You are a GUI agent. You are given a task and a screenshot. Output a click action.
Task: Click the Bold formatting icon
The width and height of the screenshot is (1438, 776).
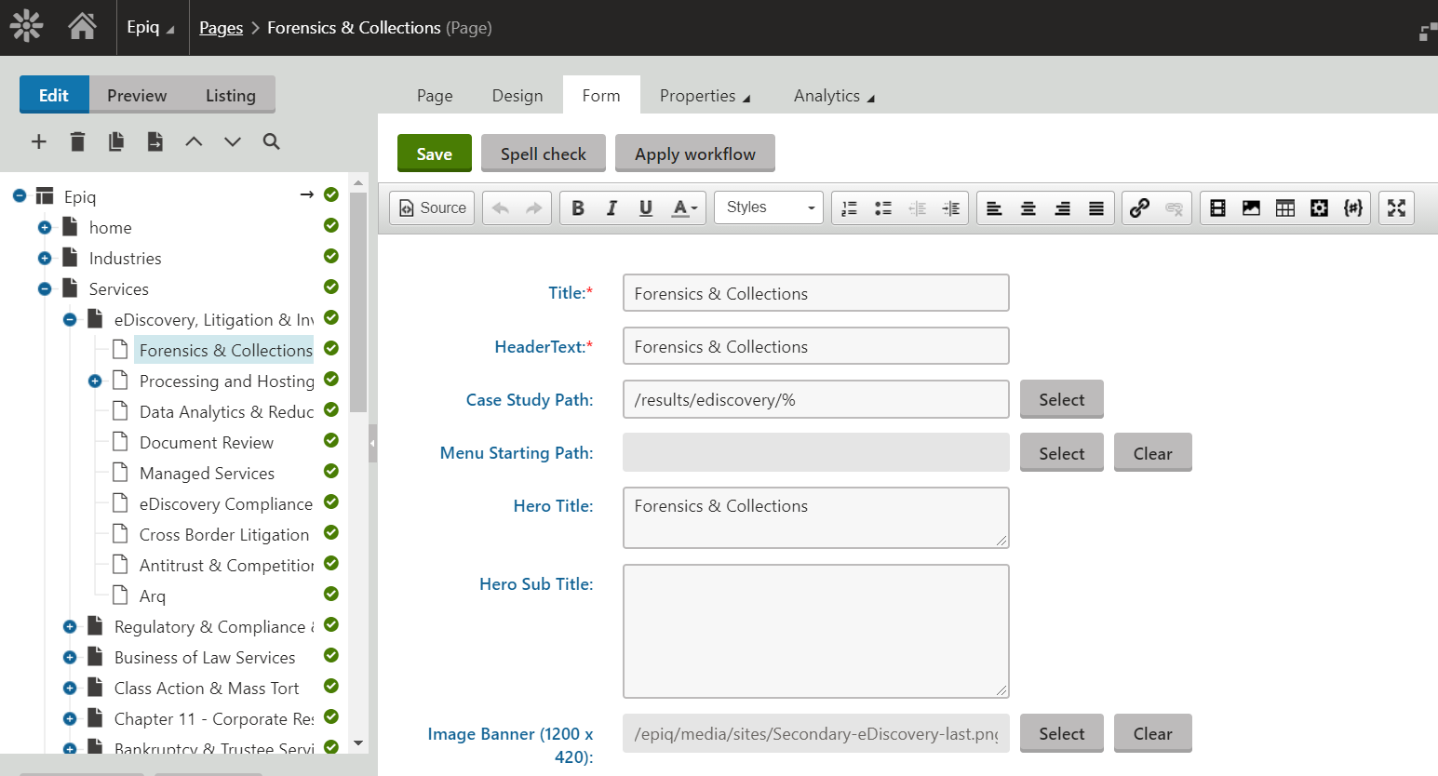pos(577,208)
